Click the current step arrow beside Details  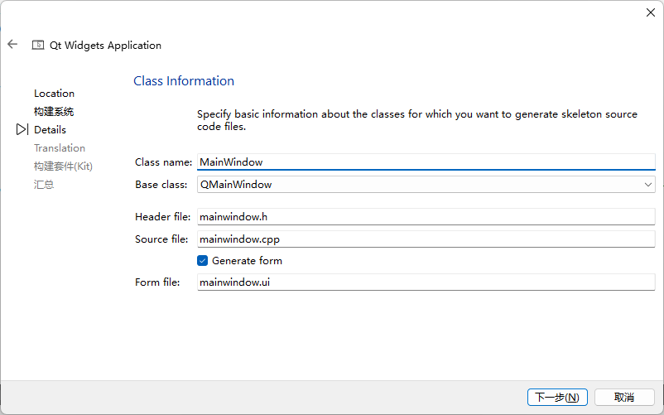[x=22, y=129]
